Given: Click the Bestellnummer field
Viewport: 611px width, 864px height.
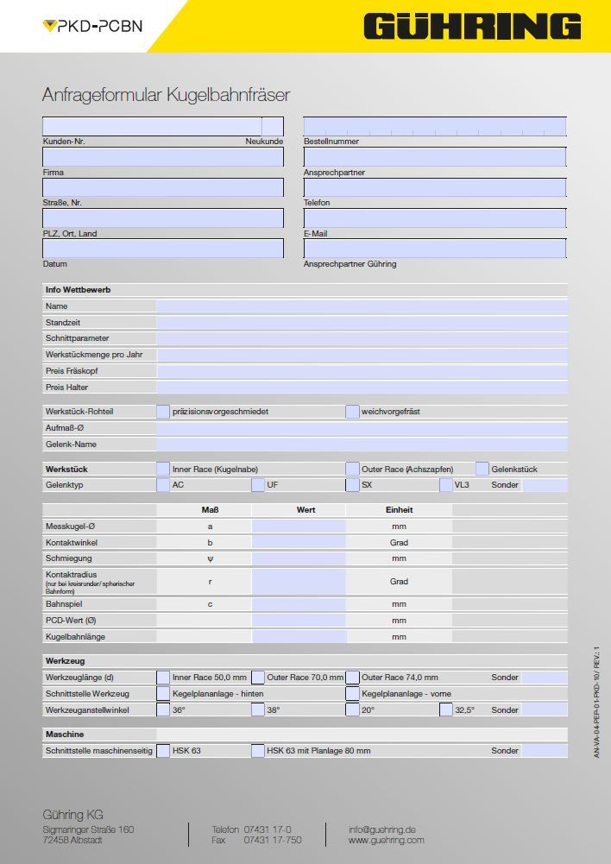Looking at the screenshot, I should pyautogui.click(x=435, y=127).
